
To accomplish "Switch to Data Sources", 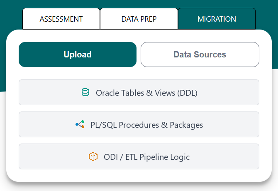I will [200, 55].
